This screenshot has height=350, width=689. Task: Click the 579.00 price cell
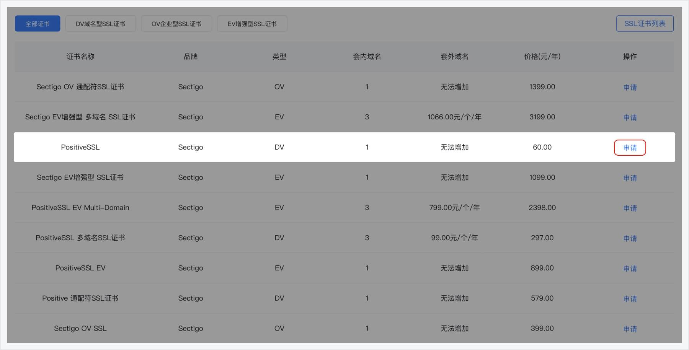(x=542, y=298)
